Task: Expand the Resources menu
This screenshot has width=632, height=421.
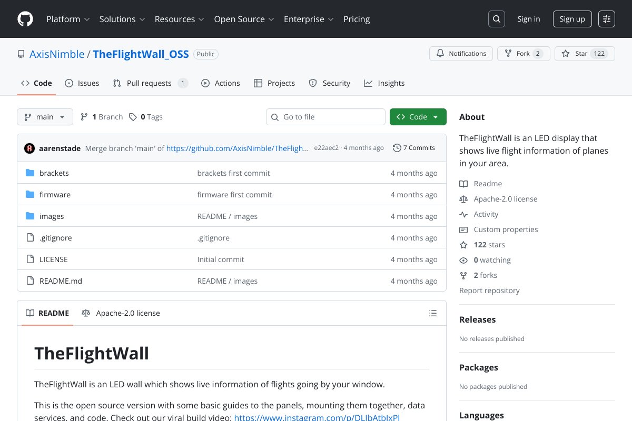Action: tap(179, 19)
